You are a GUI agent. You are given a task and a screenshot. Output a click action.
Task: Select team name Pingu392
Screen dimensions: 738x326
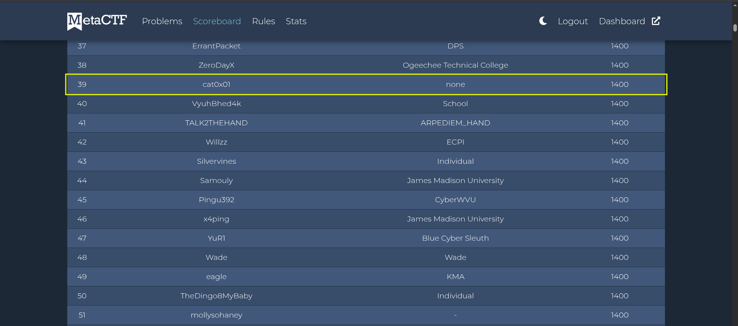(x=217, y=200)
